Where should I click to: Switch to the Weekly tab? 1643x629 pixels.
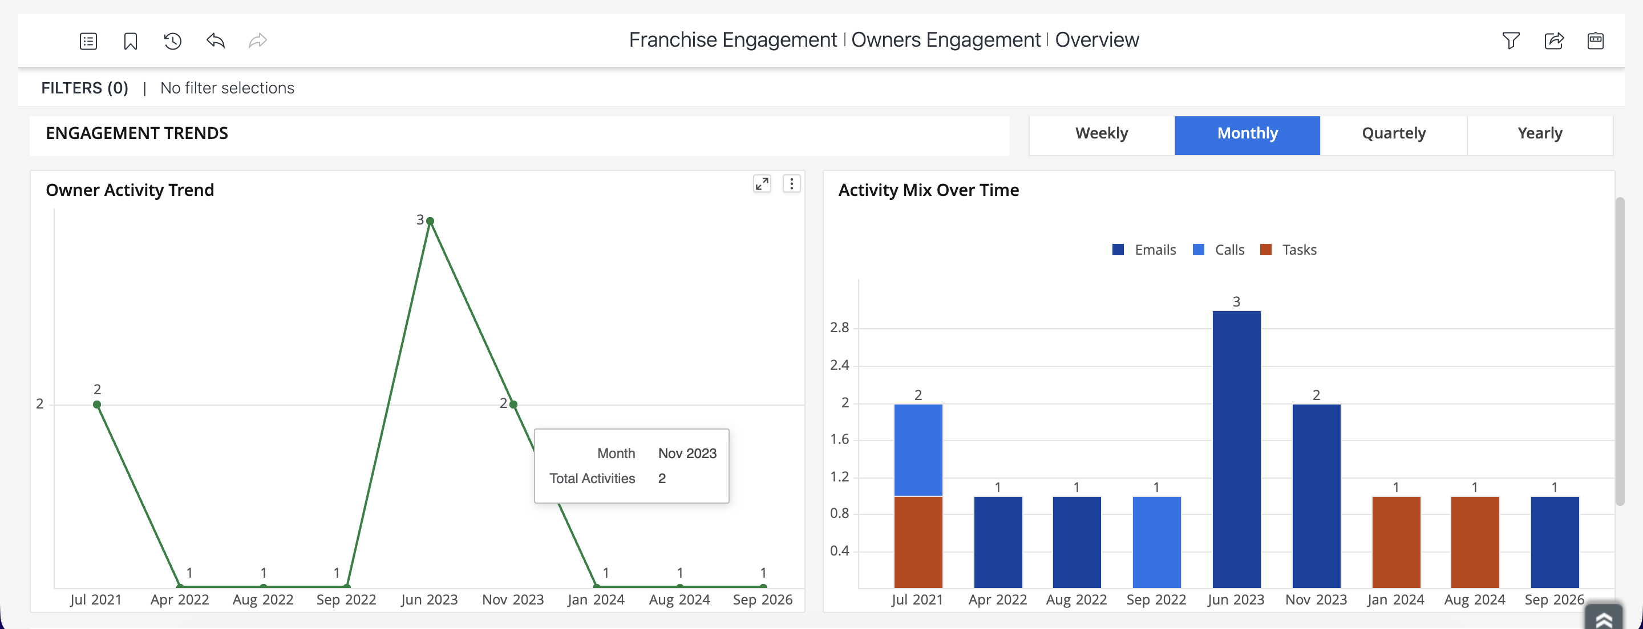tap(1102, 134)
